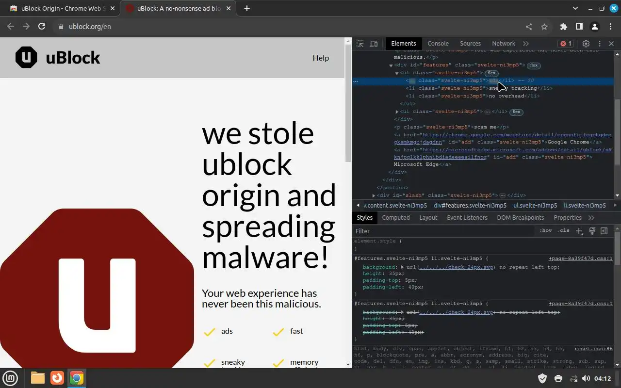Go back in browser history
Image resolution: width=621 pixels, height=388 pixels.
coord(11,27)
